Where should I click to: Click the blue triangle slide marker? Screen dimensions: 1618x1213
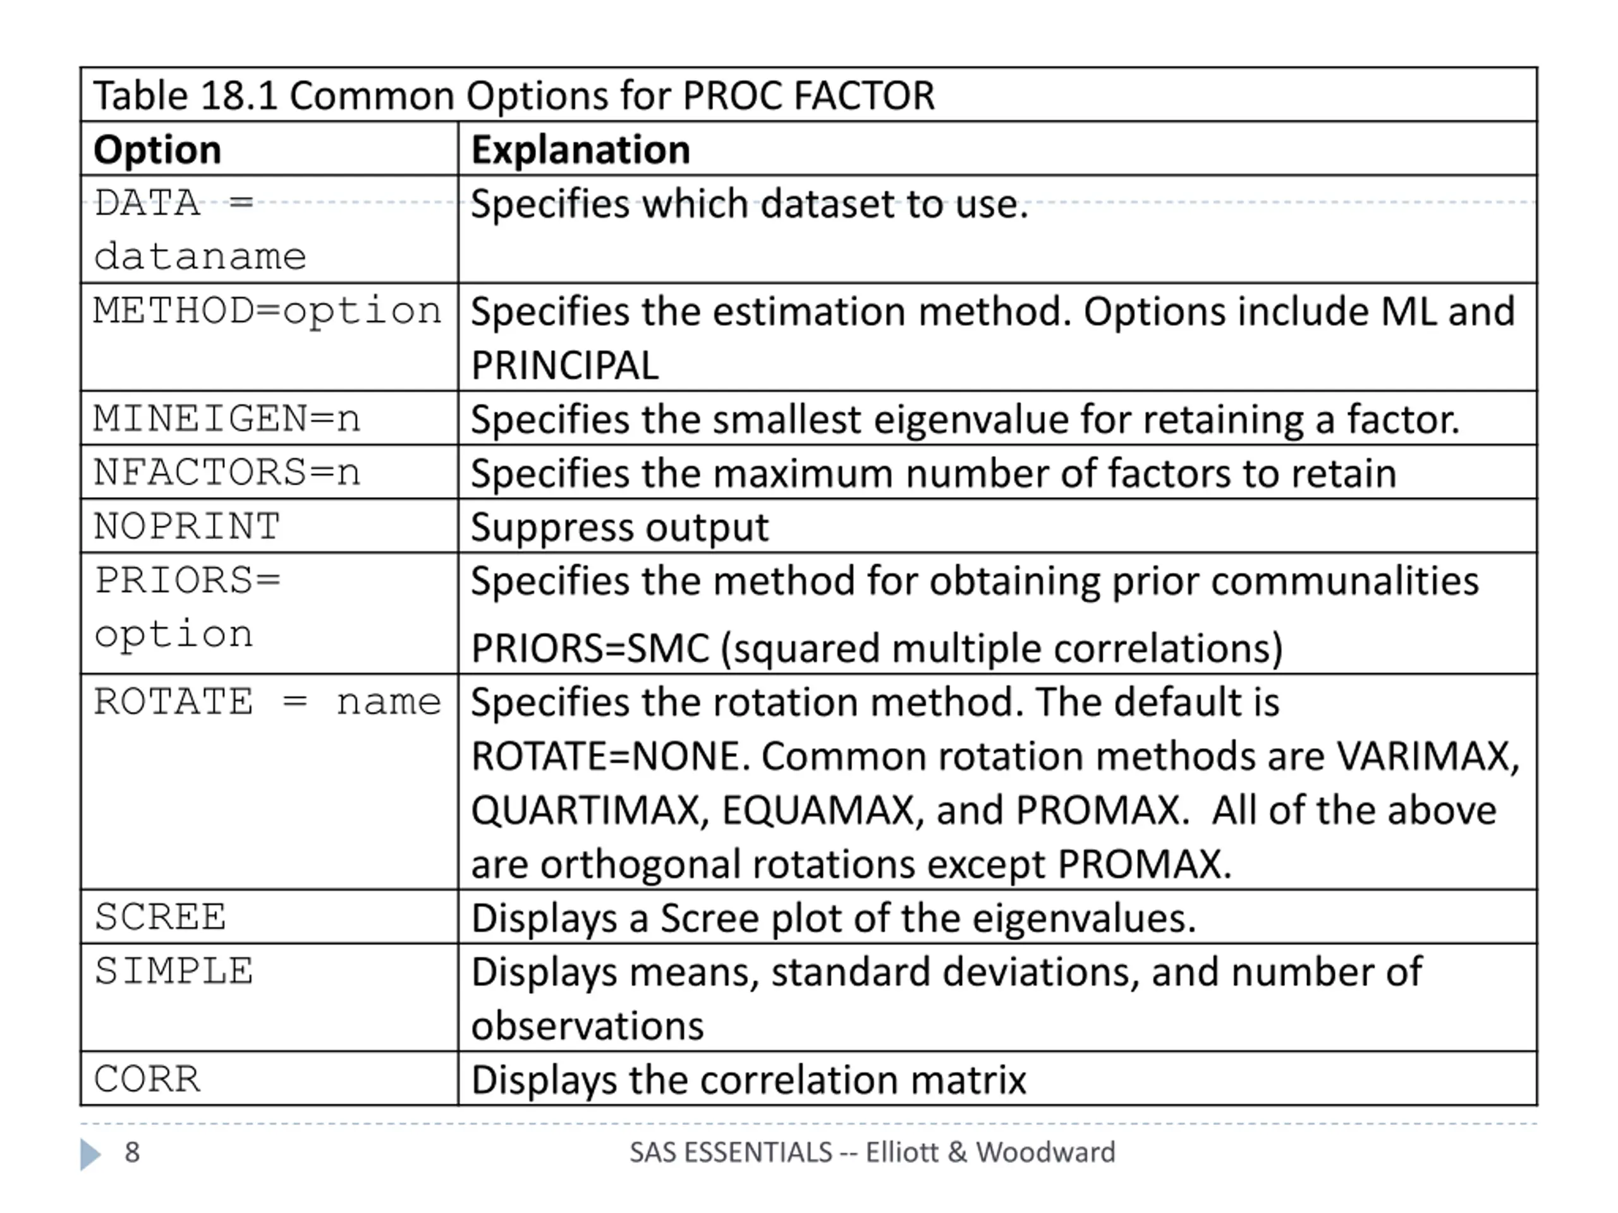coord(91,1154)
